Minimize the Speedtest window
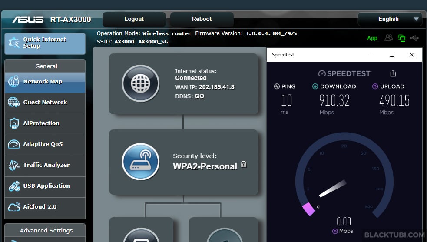This screenshot has height=242, width=427. [x=372, y=55]
